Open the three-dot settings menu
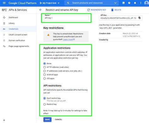The width and height of the screenshot is (149, 123). pyautogui.click(x=141, y=3)
